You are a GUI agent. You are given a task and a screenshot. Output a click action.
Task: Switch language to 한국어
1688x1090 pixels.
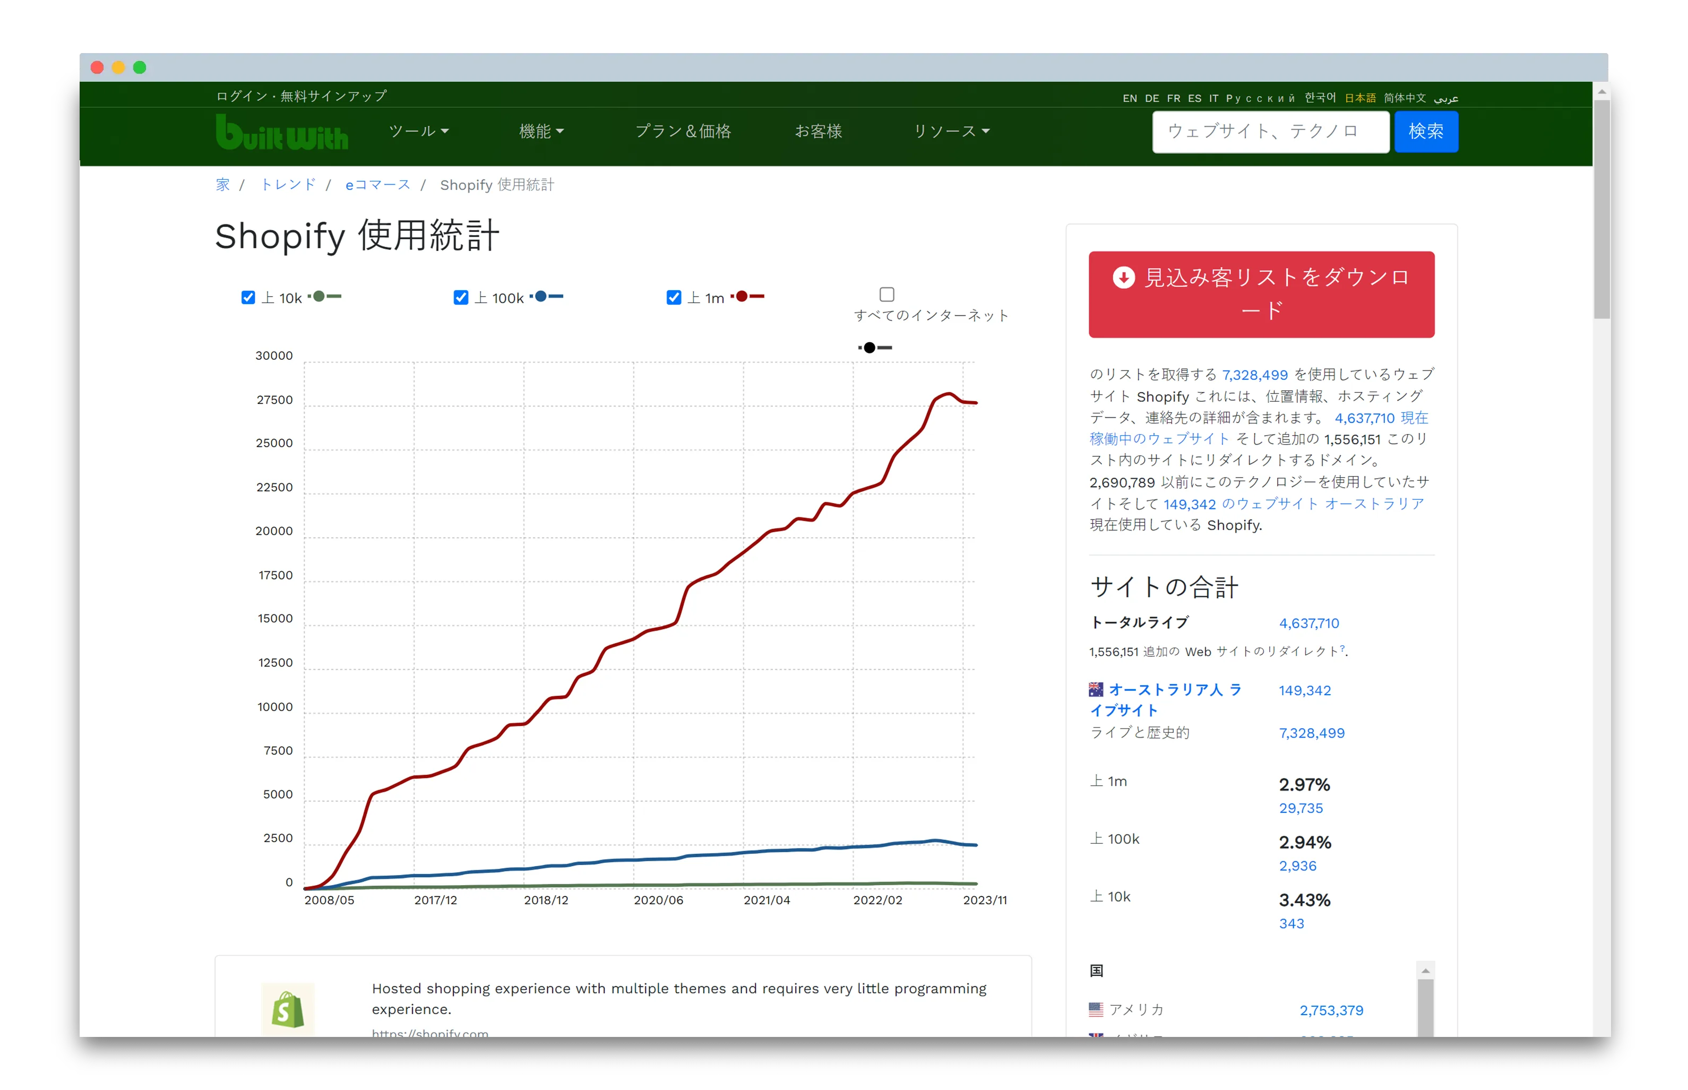coord(1320,98)
